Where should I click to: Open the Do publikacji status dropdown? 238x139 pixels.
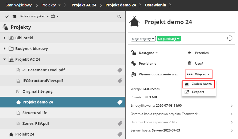[x=169, y=39]
